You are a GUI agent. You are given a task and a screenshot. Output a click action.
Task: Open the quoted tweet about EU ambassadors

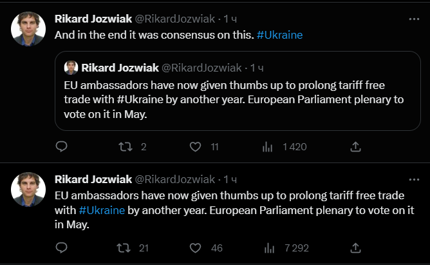pos(238,100)
